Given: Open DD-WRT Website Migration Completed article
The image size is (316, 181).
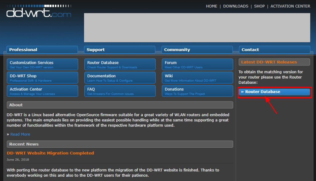Looking at the screenshot, I should click(x=50, y=153).
